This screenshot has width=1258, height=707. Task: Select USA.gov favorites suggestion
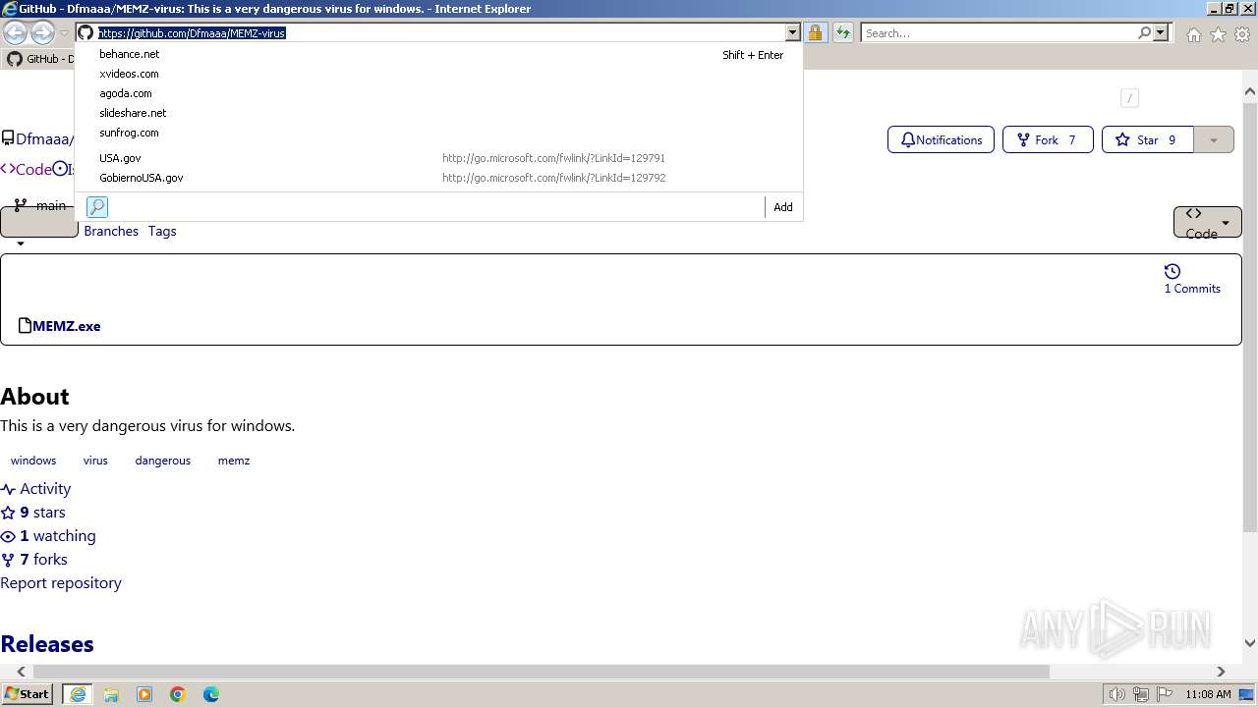pos(438,158)
